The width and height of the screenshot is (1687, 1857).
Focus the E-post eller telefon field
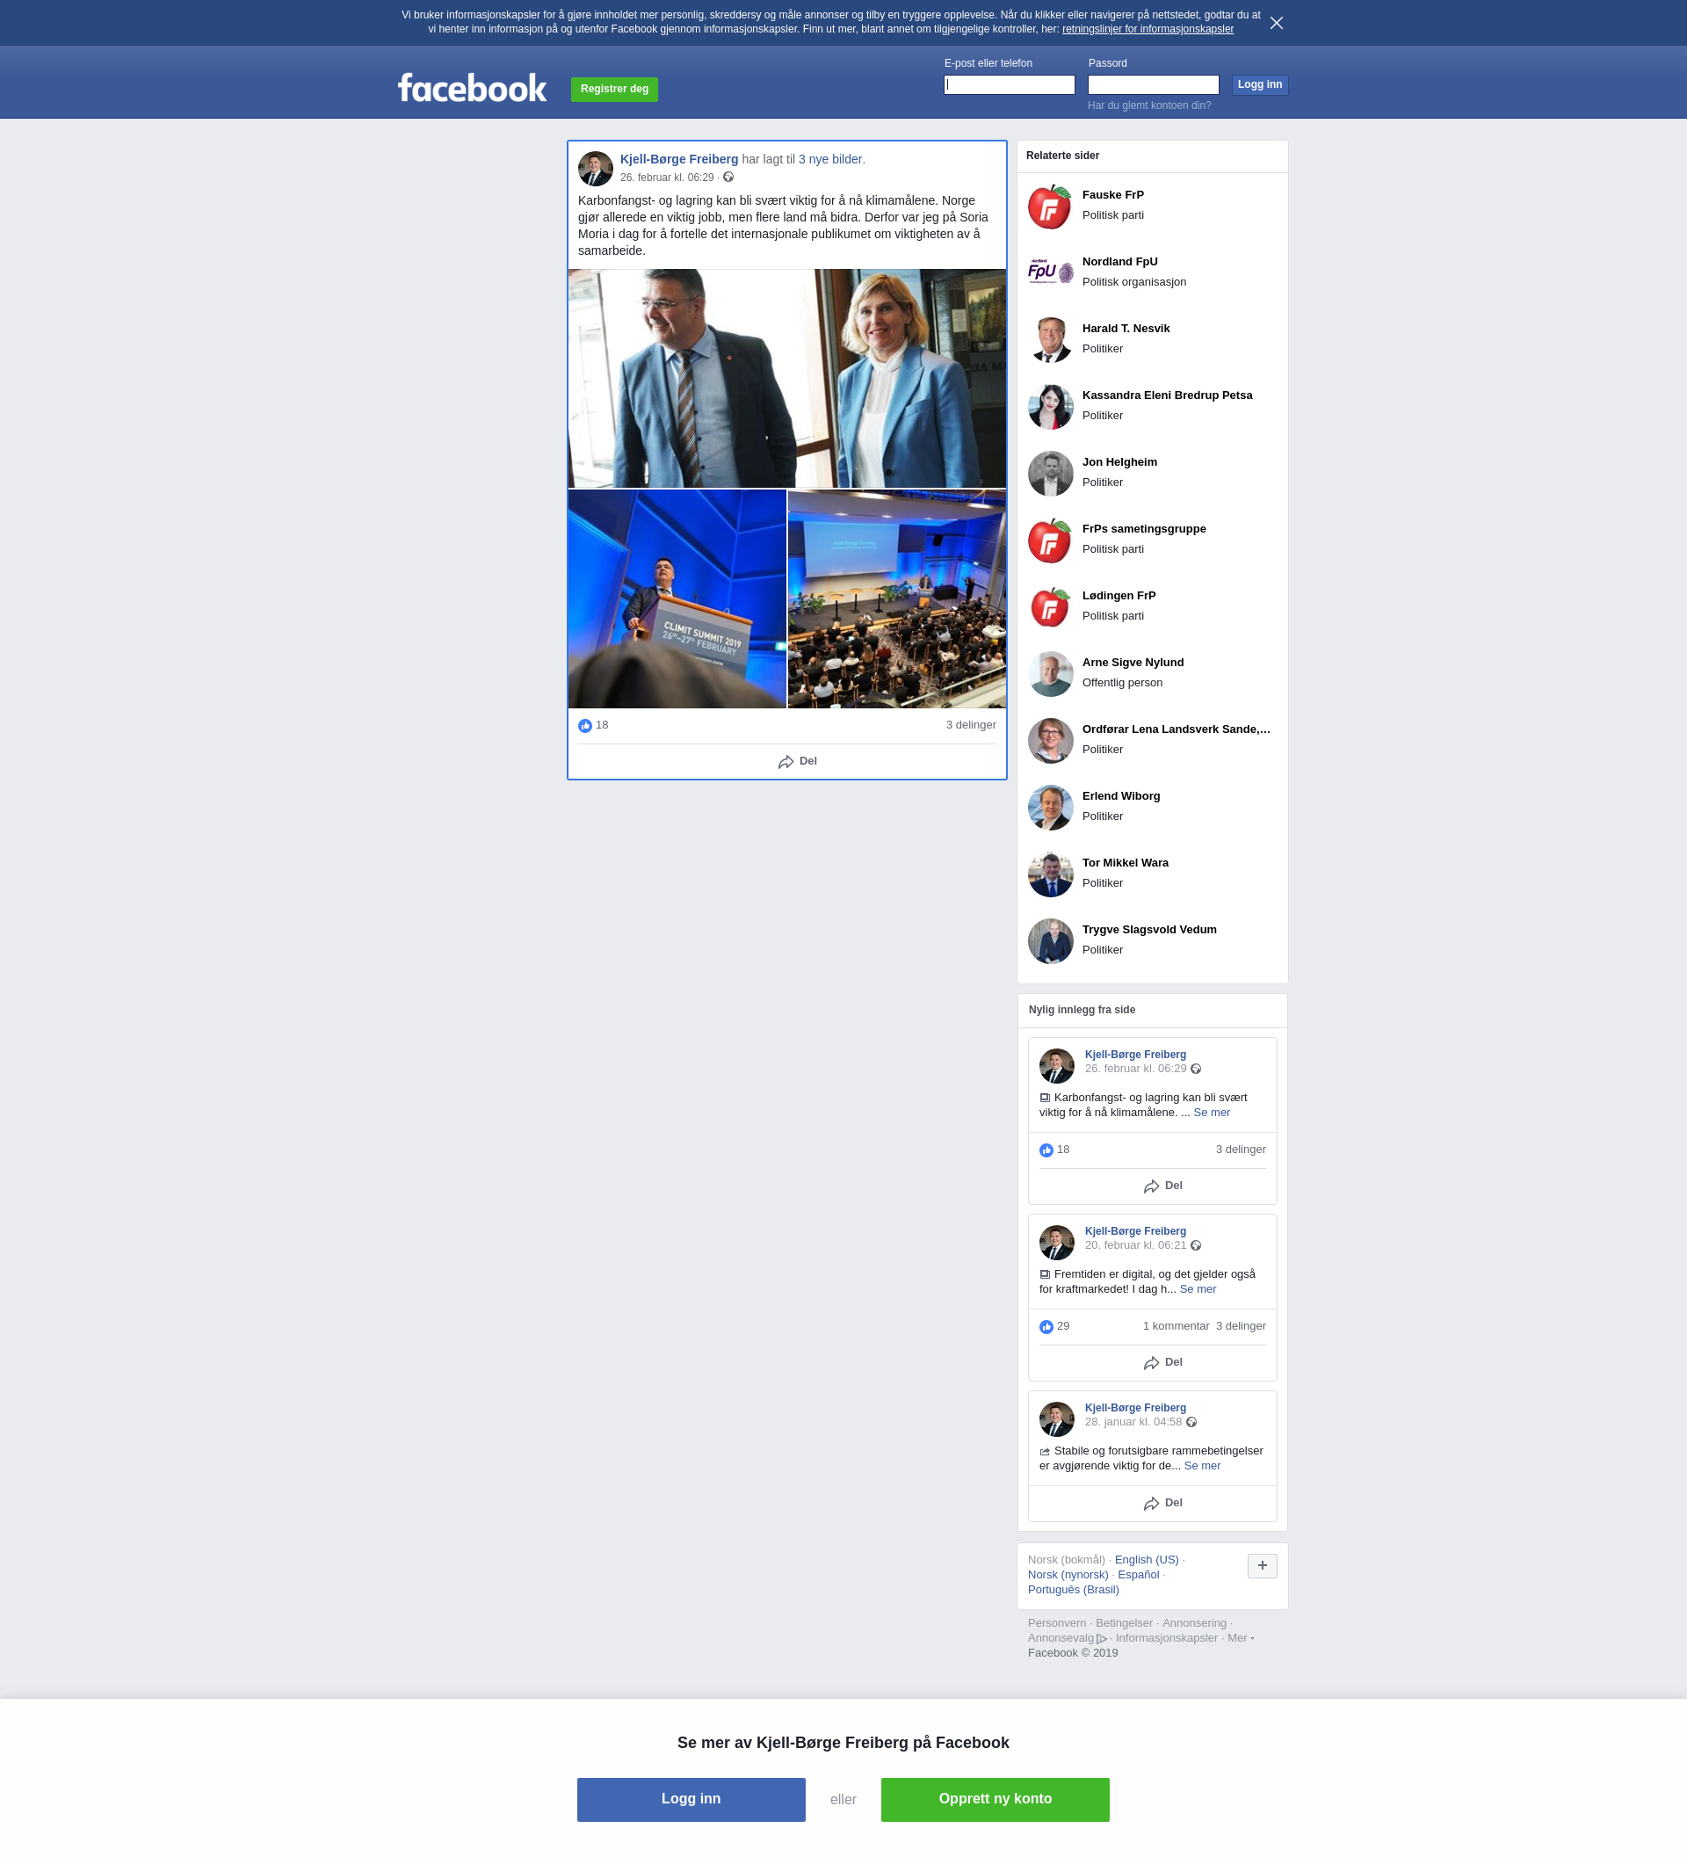pyautogui.click(x=1010, y=84)
